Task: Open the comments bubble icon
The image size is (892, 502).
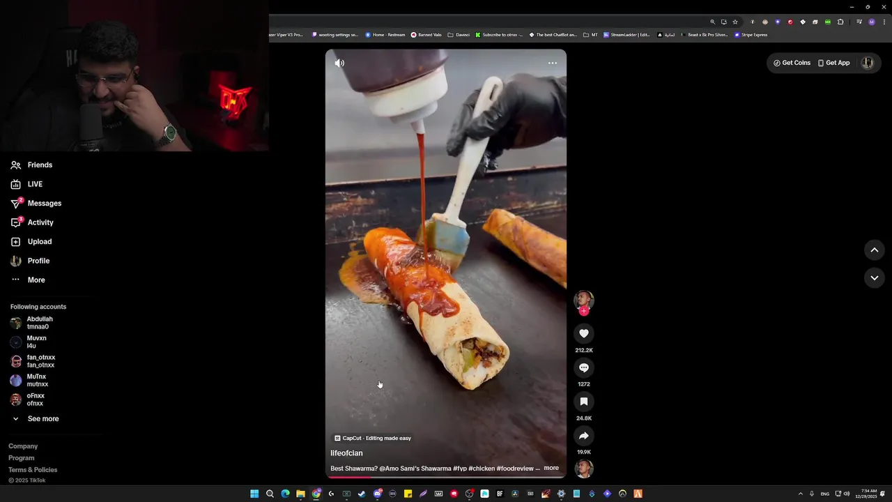Action: tap(584, 367)
